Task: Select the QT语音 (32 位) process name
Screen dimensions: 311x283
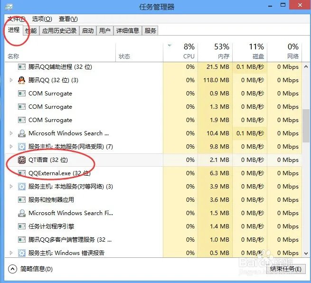Action: 48,160
